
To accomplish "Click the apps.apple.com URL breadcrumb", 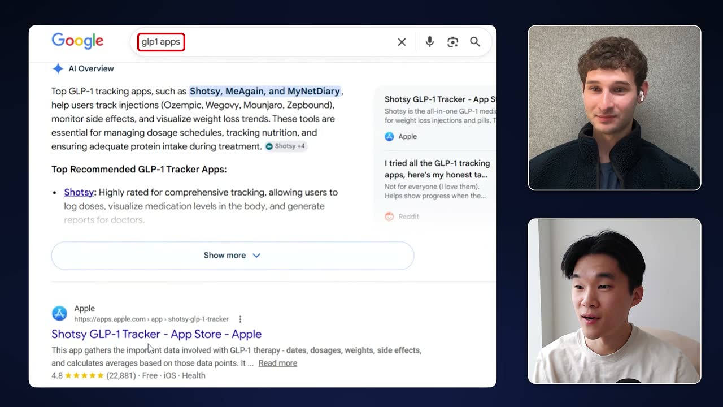I will click(151, 319).
